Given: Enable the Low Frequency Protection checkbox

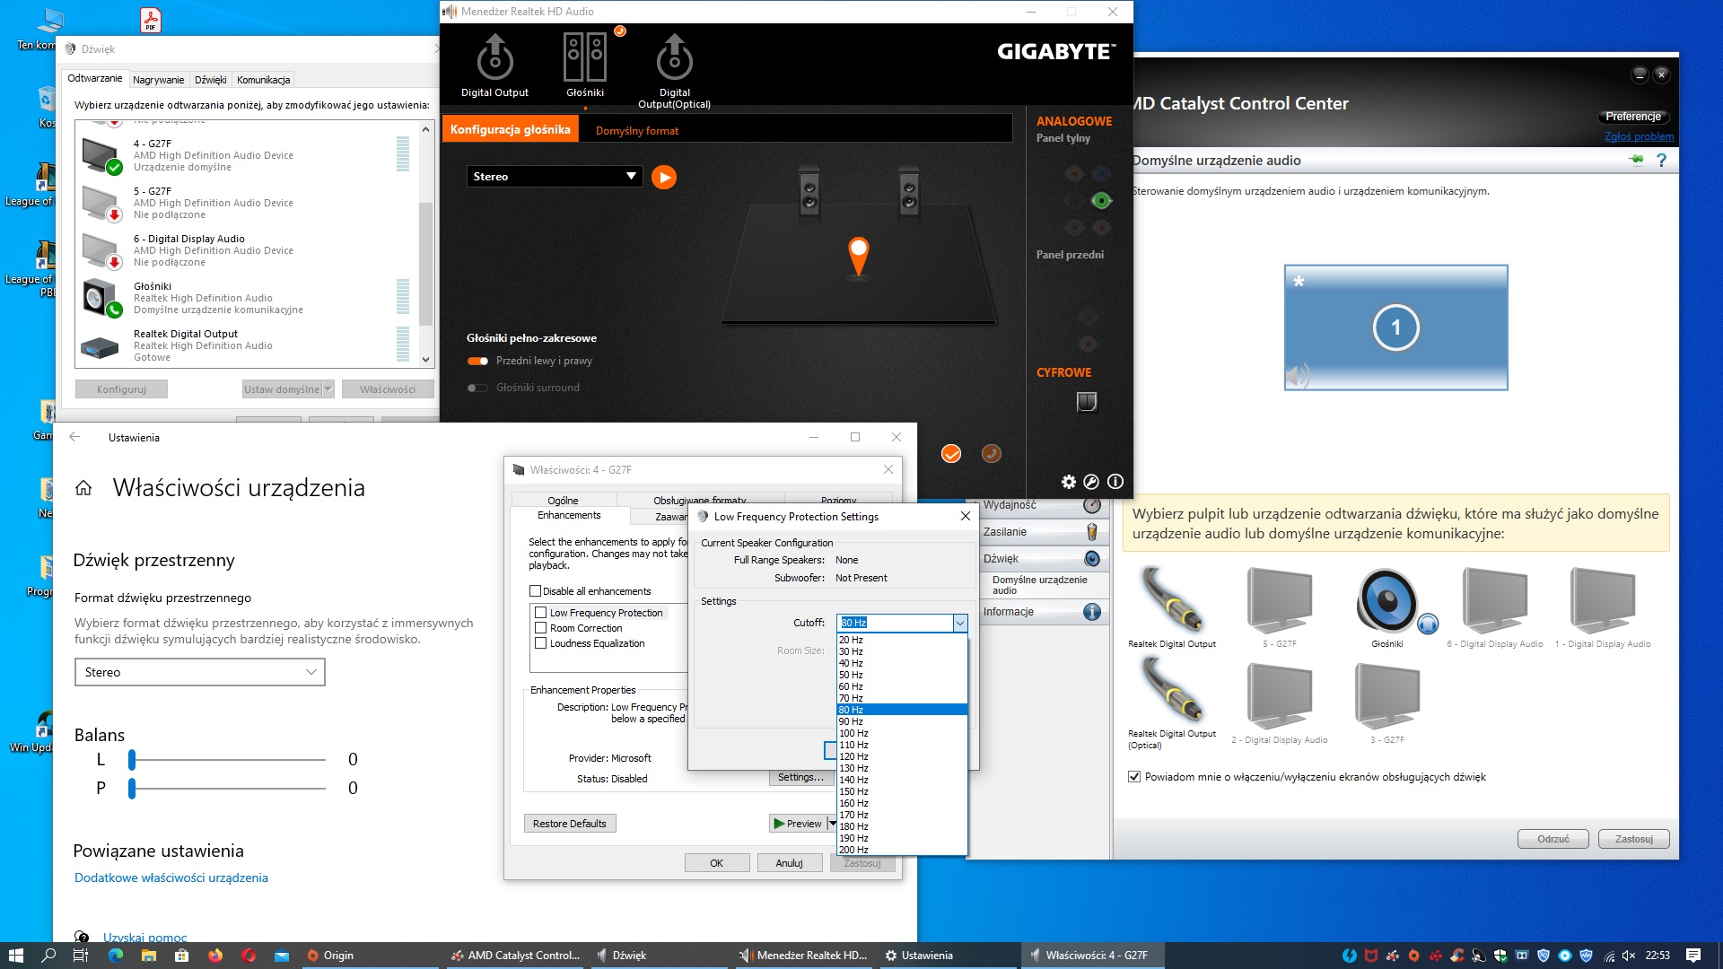Looking at the screenshot, I should [x=539, y=612].
